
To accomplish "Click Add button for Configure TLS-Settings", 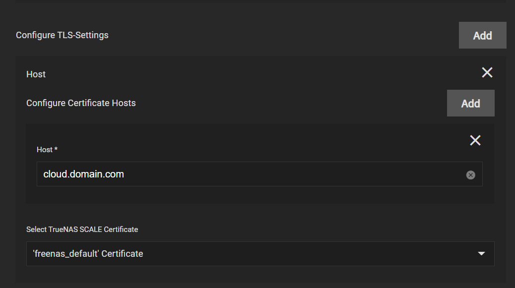I will [x=482, y=35].
